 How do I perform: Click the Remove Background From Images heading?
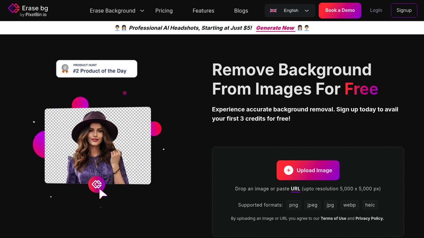coord(295,79)
